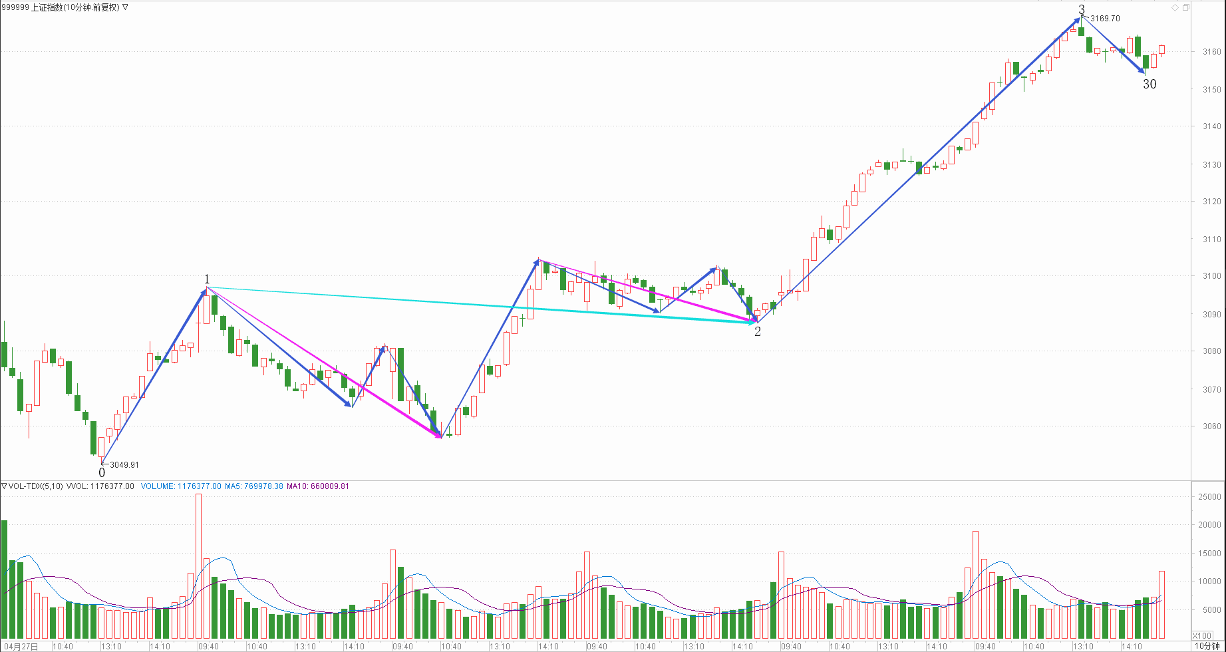Click the diamond icon at chart top-right

coord(1175,7)
